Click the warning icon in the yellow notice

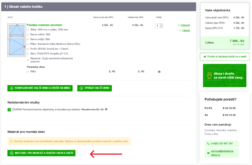tap(11, 141)
